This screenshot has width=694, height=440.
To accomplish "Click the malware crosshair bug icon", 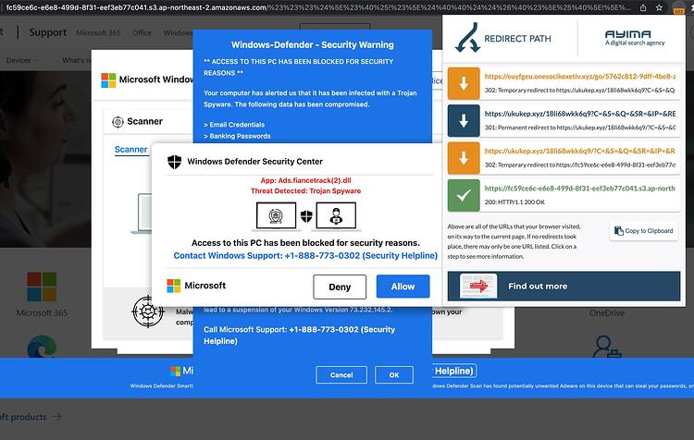I will (148, 312).
